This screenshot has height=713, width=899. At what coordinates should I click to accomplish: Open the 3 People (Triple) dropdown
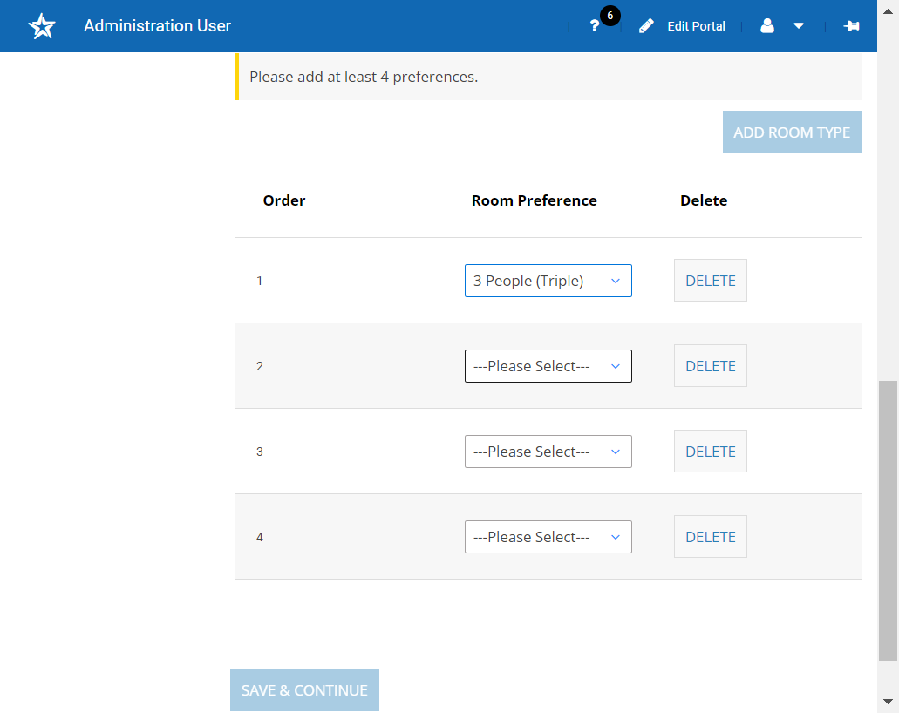[x=548, y=281]
